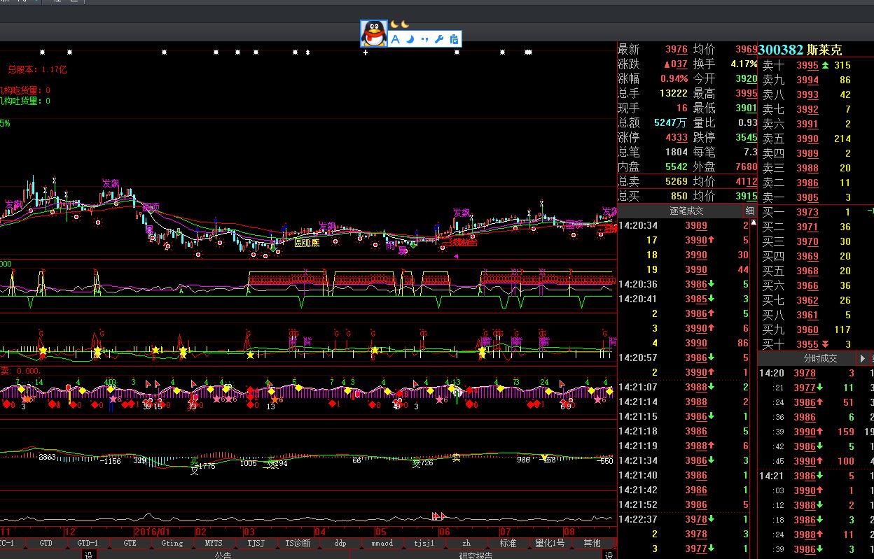Select the 标准 indicator tab
The width and height of the screenshot is (874, 559).
508,543
